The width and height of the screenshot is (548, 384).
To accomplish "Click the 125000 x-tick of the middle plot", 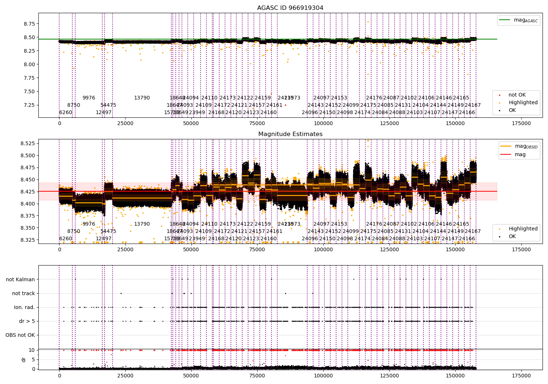I will (389, 250).
